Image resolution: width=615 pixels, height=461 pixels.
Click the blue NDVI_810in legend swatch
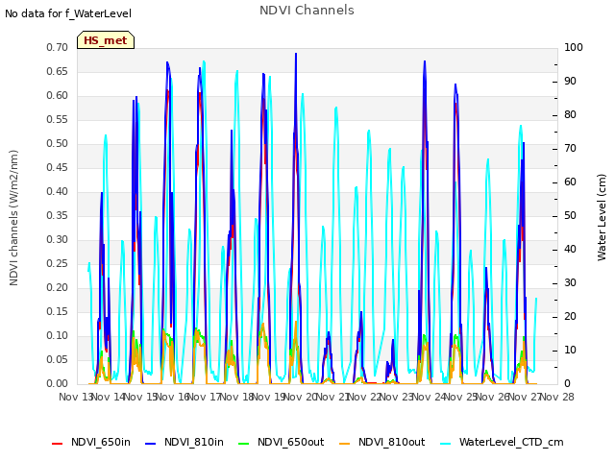[x=150, y=444]
